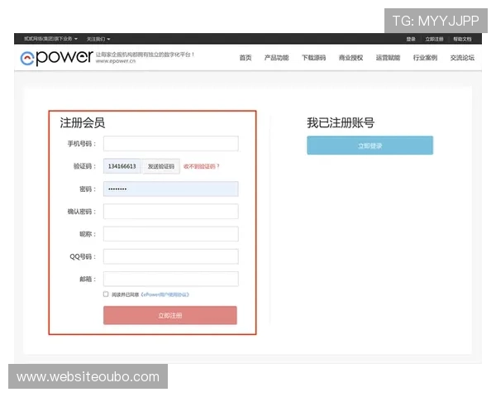Click the 验证码 field containing 134166613

pyautogui.click(x=122, y=166)
